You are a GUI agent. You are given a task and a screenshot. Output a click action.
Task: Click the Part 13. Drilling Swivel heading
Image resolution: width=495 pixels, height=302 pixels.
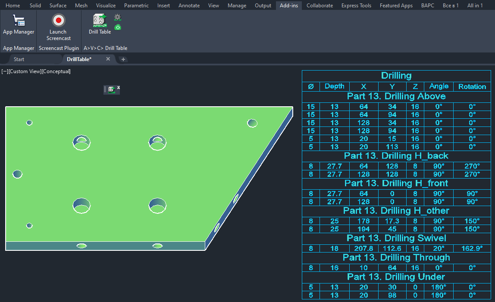(396, 238)
